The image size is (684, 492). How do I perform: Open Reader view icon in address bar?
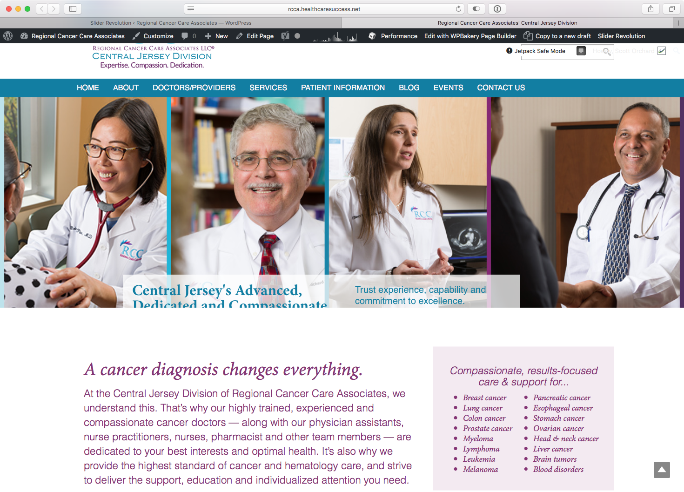click(x=191, y=9)
